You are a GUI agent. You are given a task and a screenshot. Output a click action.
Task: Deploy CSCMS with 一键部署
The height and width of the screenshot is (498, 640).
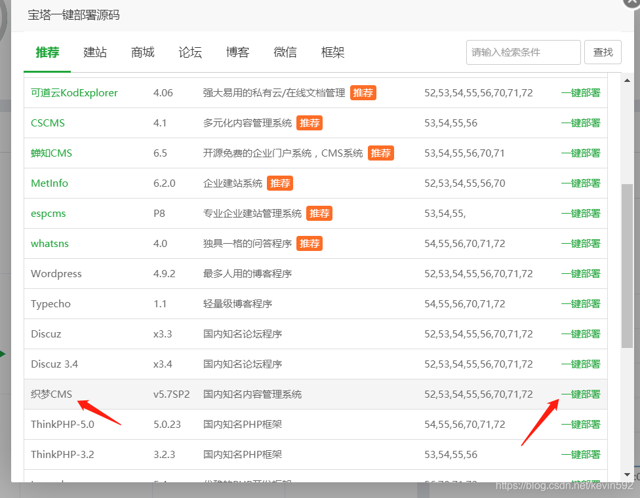[x=581, y=123]
